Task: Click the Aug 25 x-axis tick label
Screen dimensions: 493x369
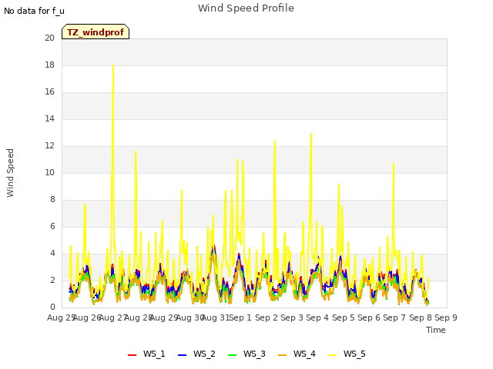Action: (61, 317)
